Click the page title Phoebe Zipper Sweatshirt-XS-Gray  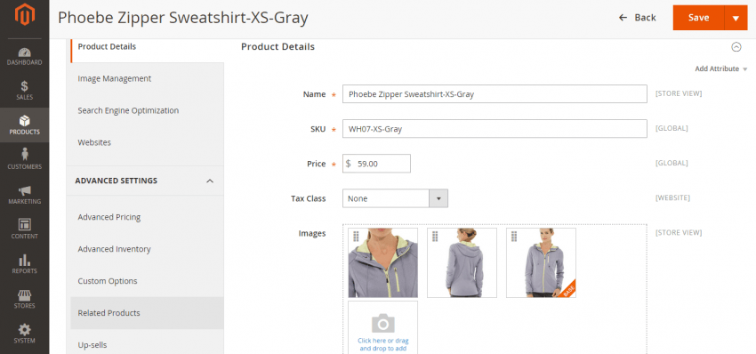click(182, 18)
